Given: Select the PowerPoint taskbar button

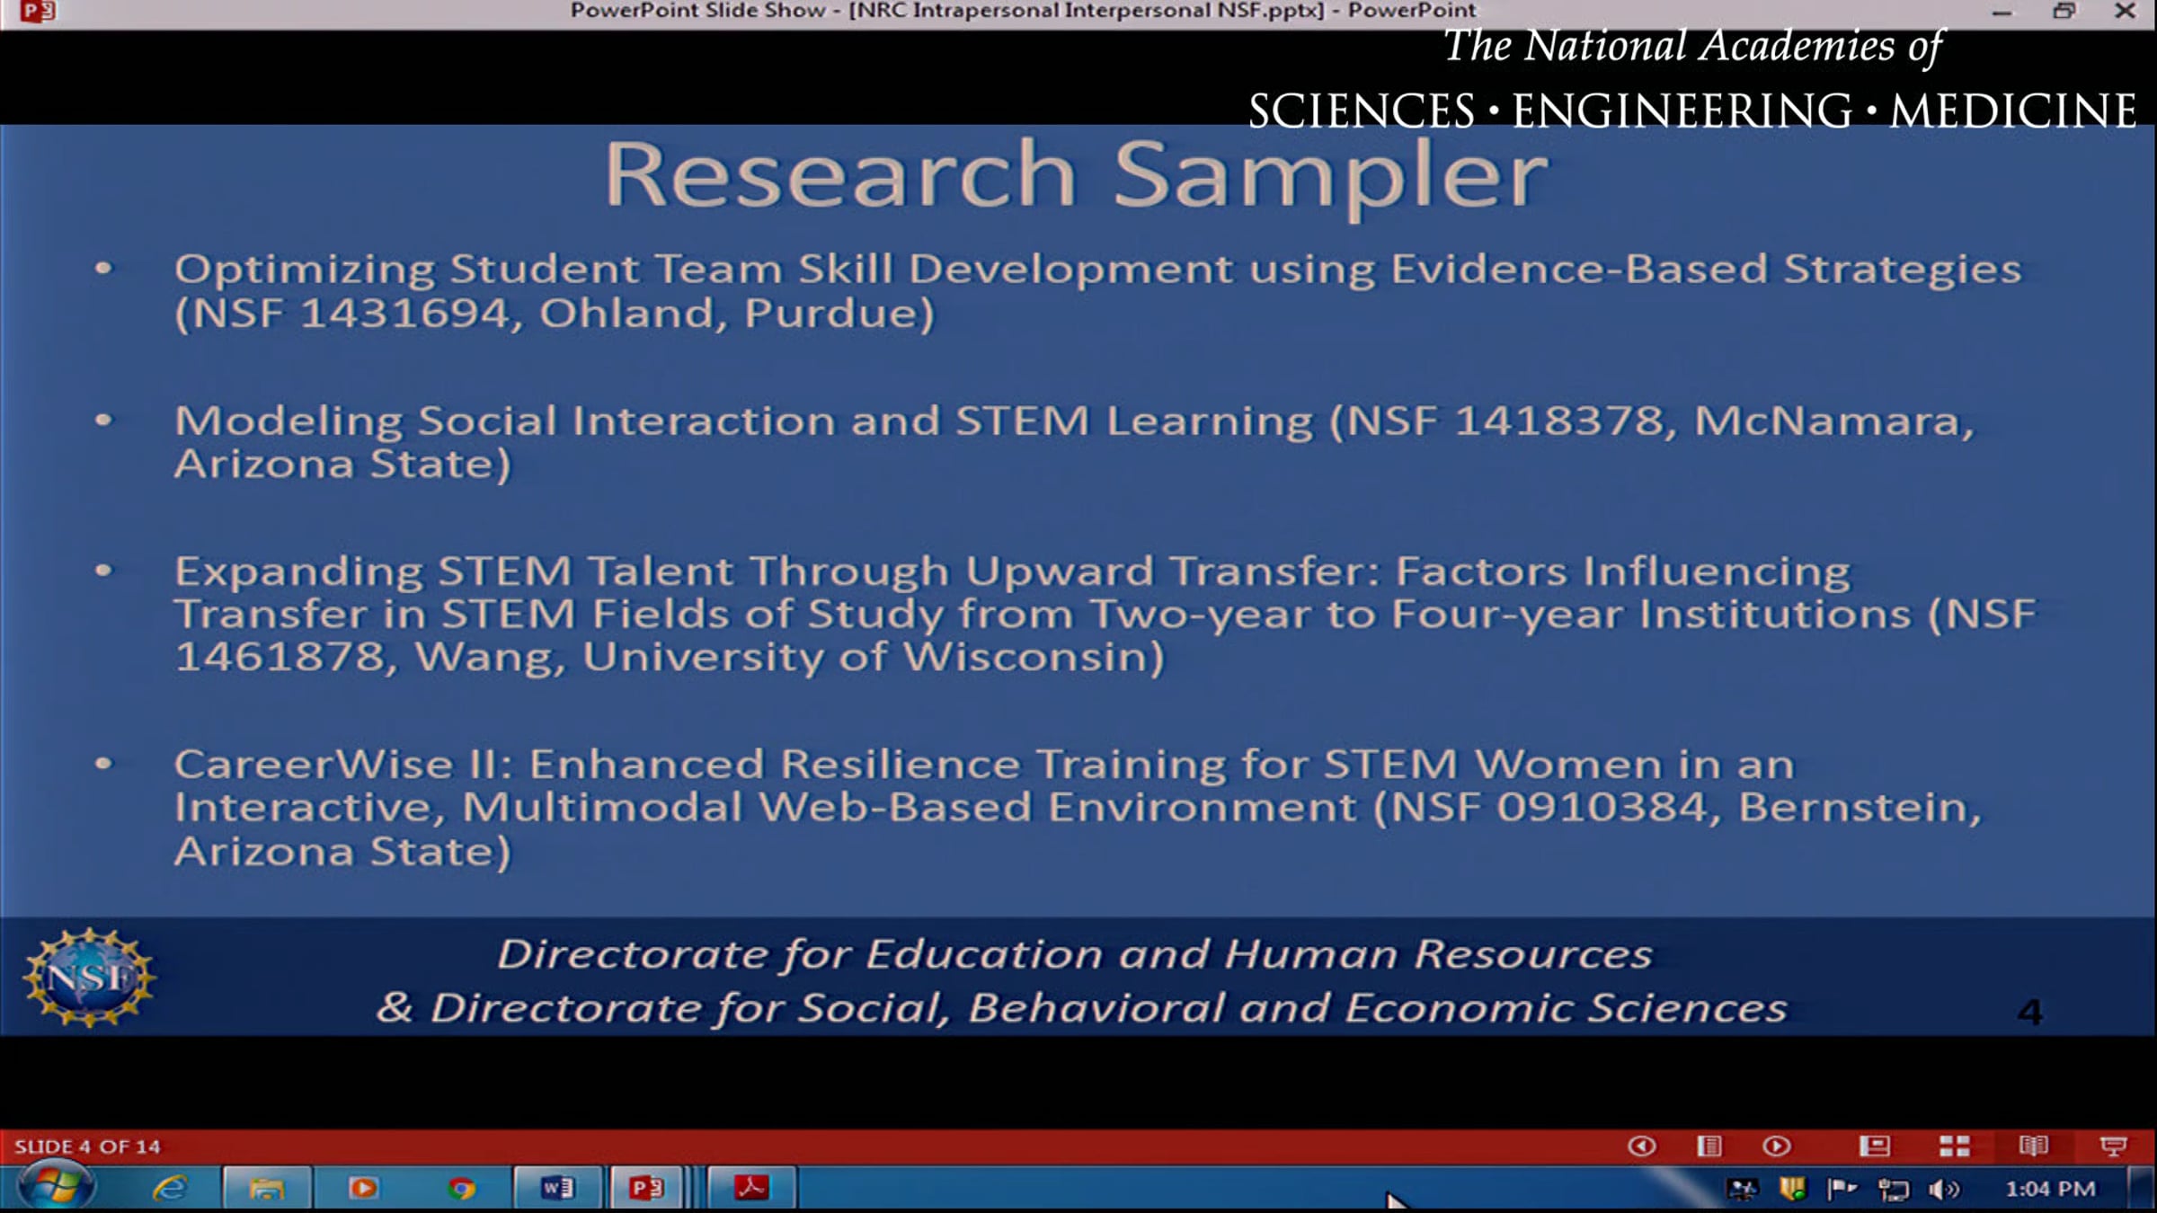Looking at the screenshot, I should coord(646,1189).
